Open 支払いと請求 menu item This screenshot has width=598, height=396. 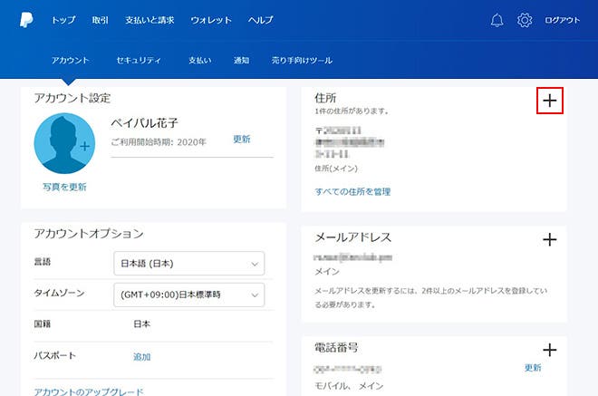[x=150, y=20]
